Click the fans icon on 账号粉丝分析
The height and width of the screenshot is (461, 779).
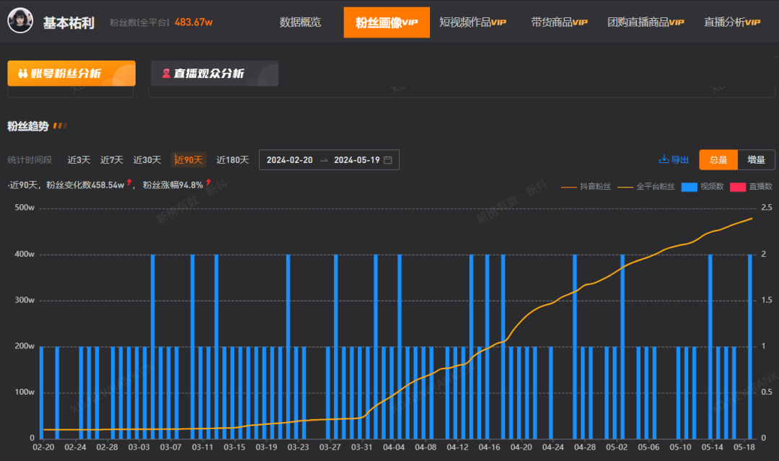tap(23, 74)
